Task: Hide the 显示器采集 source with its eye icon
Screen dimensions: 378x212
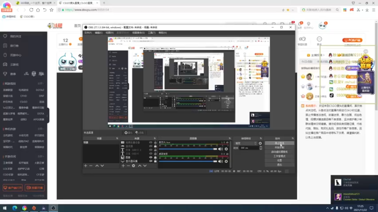Action: click(x=151, y=161)
